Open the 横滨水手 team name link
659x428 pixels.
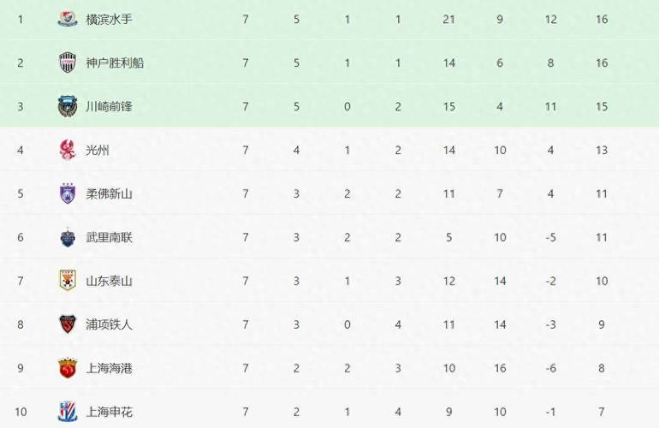point(110,20)
